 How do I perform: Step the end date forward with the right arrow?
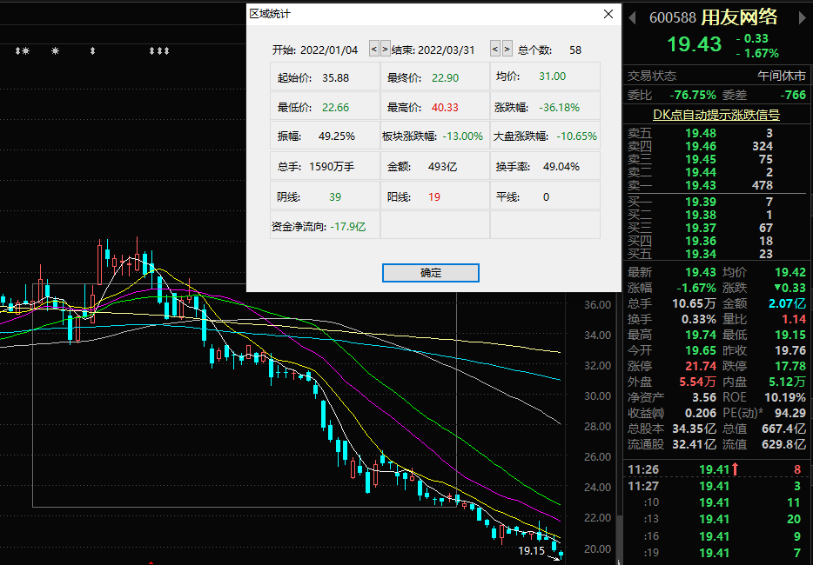(507, 50)
